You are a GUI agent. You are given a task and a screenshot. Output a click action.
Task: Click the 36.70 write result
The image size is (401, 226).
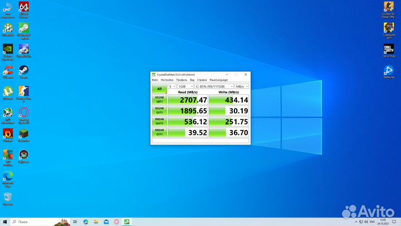(x=229, y=132)
